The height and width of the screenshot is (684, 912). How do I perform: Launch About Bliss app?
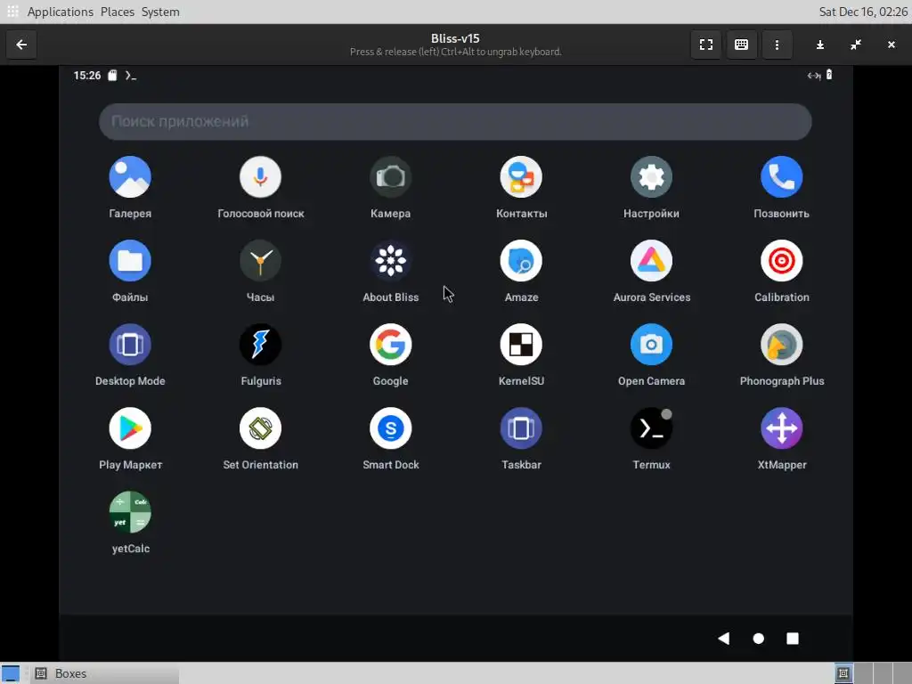(x=390, y=261)
